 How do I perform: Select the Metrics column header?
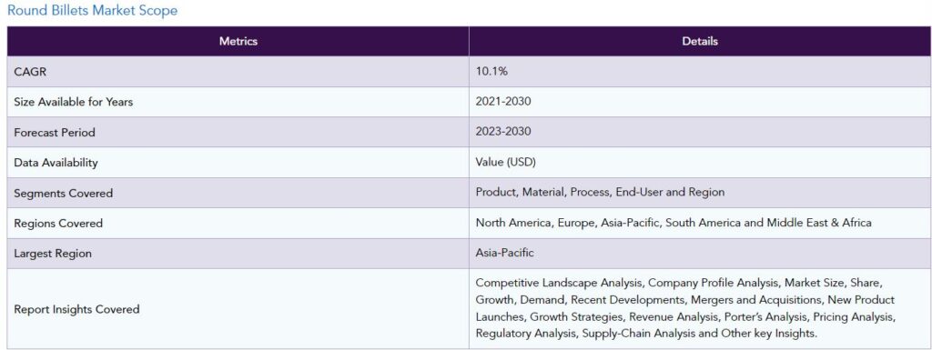point(238,42)
